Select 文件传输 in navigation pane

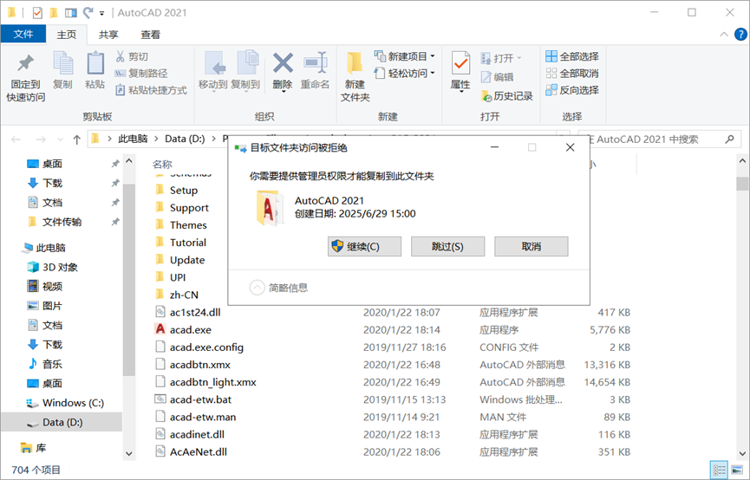click(62, 222)
